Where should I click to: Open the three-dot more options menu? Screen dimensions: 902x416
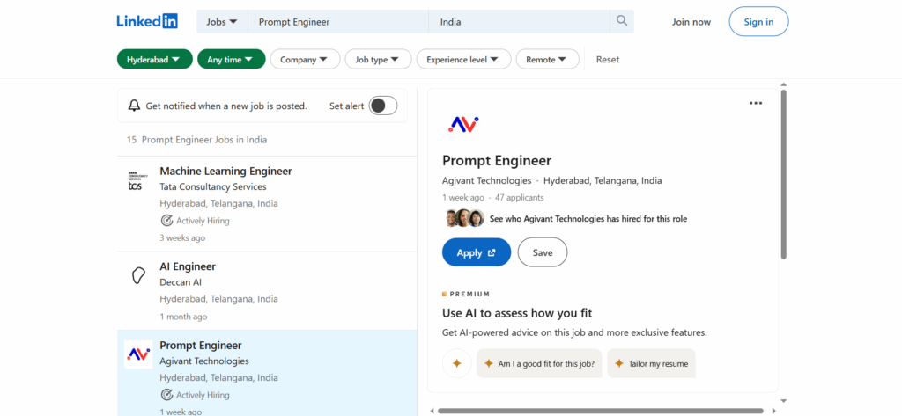pos(755,103)
